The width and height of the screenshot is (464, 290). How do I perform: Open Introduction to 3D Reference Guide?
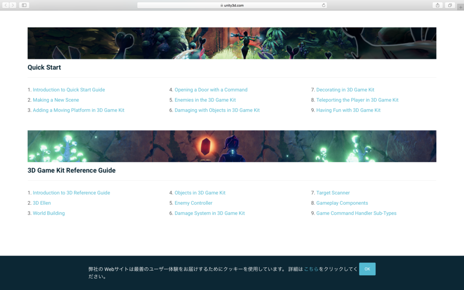click(x=71, y=193)
